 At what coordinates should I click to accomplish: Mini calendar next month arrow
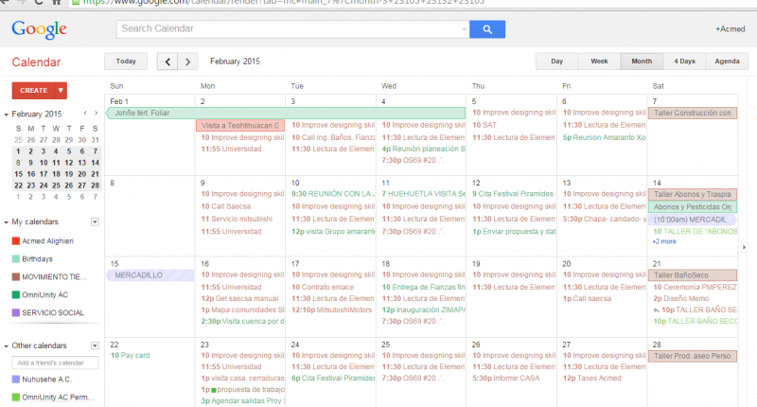(97, 113)
